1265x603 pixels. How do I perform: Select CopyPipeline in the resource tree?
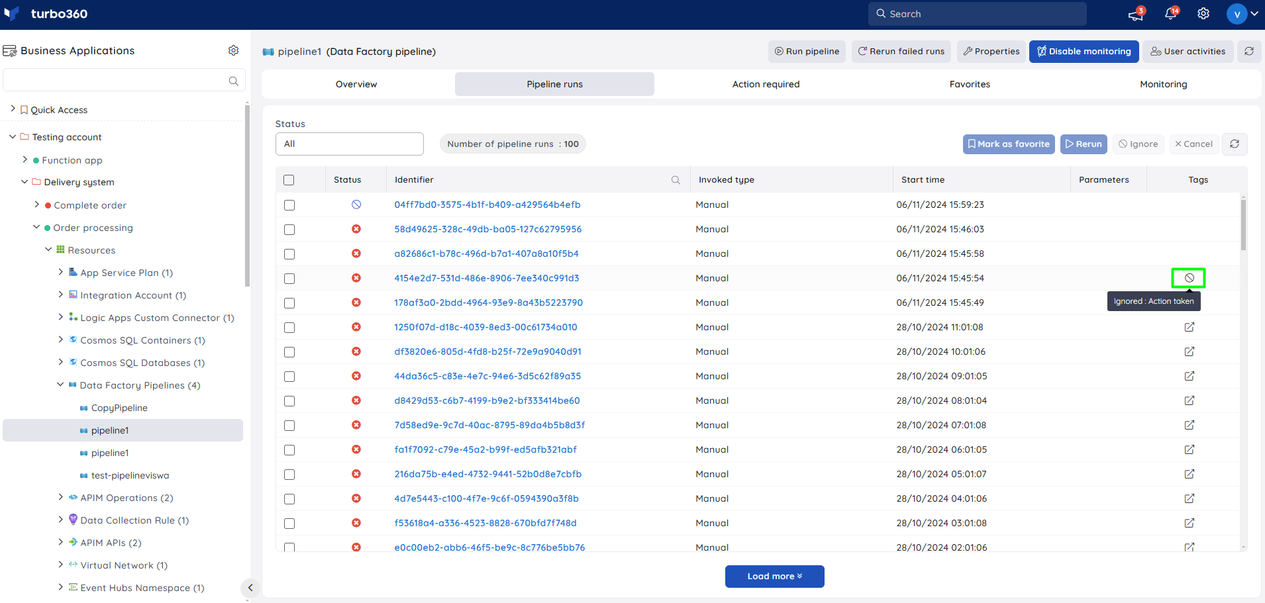[119, 408]
